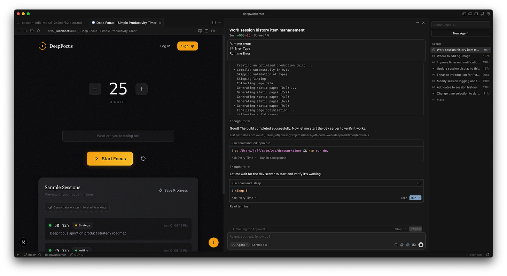Toggle the bottom panel visibility
This screenshot has width=507, height=276.
470,14
